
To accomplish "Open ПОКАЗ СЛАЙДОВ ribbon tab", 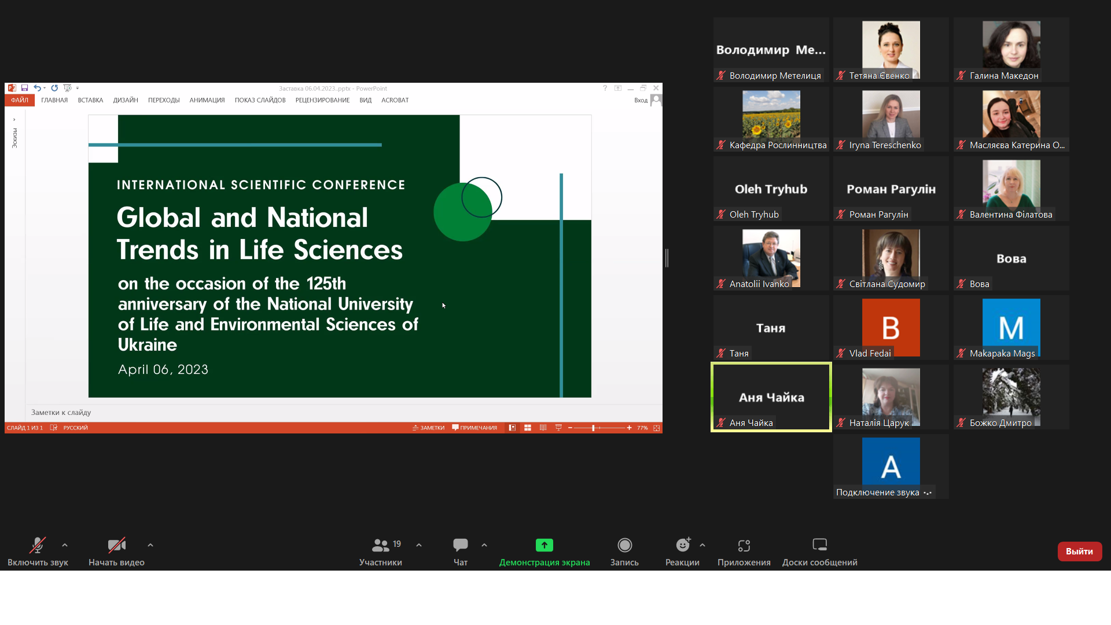I will (x=260, y=100).
